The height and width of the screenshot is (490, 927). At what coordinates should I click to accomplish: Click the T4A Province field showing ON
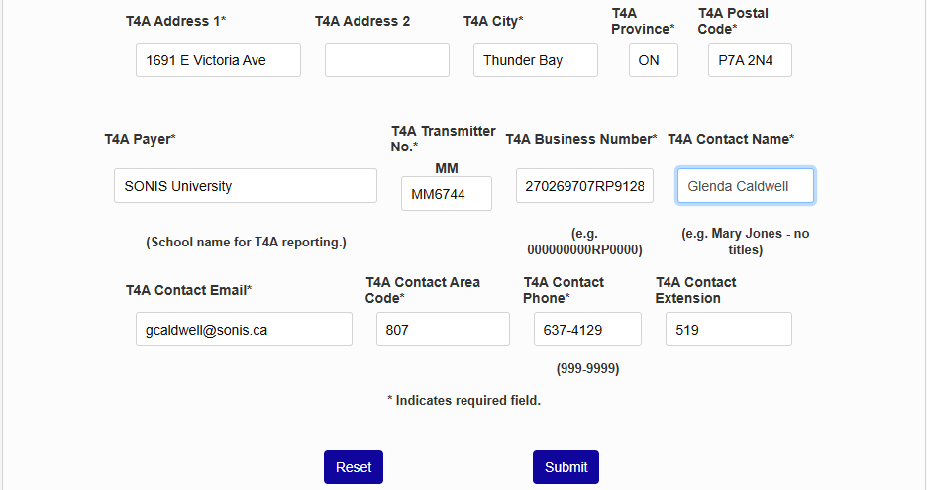tap(653, 60)
